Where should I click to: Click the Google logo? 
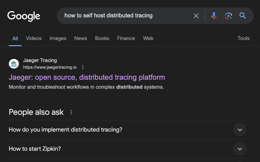[x=24, y=16]
